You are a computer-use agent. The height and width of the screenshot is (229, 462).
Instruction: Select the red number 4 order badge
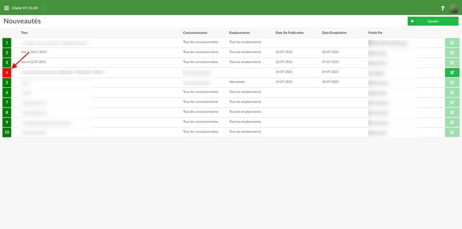(x=7, y=73)
